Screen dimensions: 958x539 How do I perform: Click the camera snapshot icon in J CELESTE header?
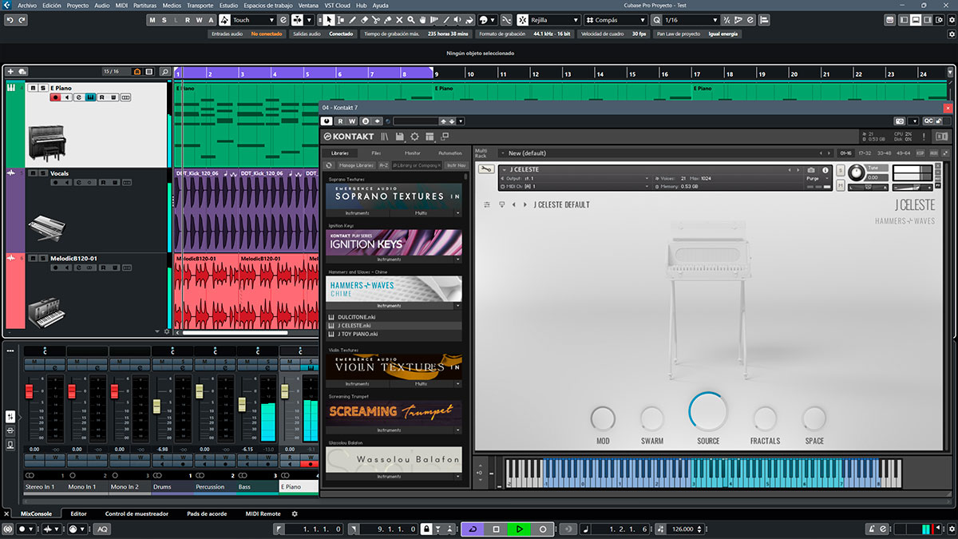[x=811, y=170]
